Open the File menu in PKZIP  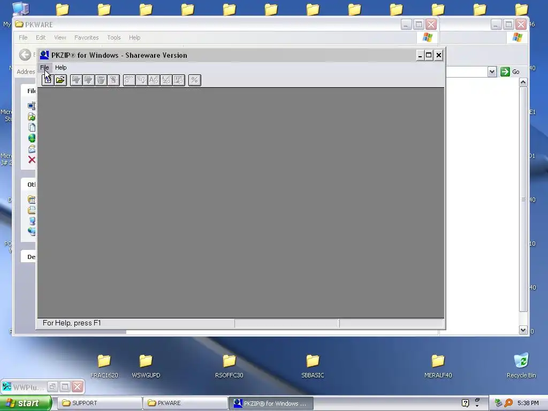pyautogui.click(x=44, y=67)
